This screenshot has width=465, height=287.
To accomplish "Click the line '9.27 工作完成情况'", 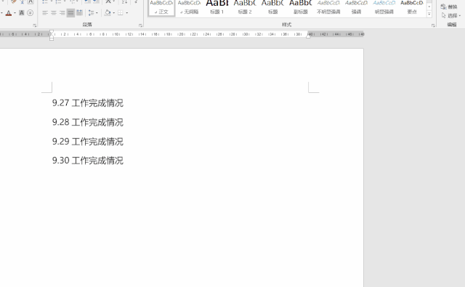I will pyautogui.click(x=88, y=103).
